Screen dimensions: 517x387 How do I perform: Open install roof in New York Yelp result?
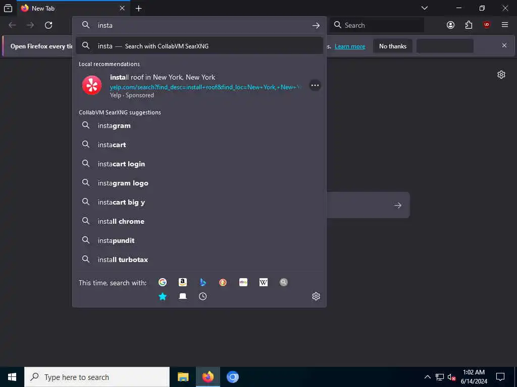(199, 86)
